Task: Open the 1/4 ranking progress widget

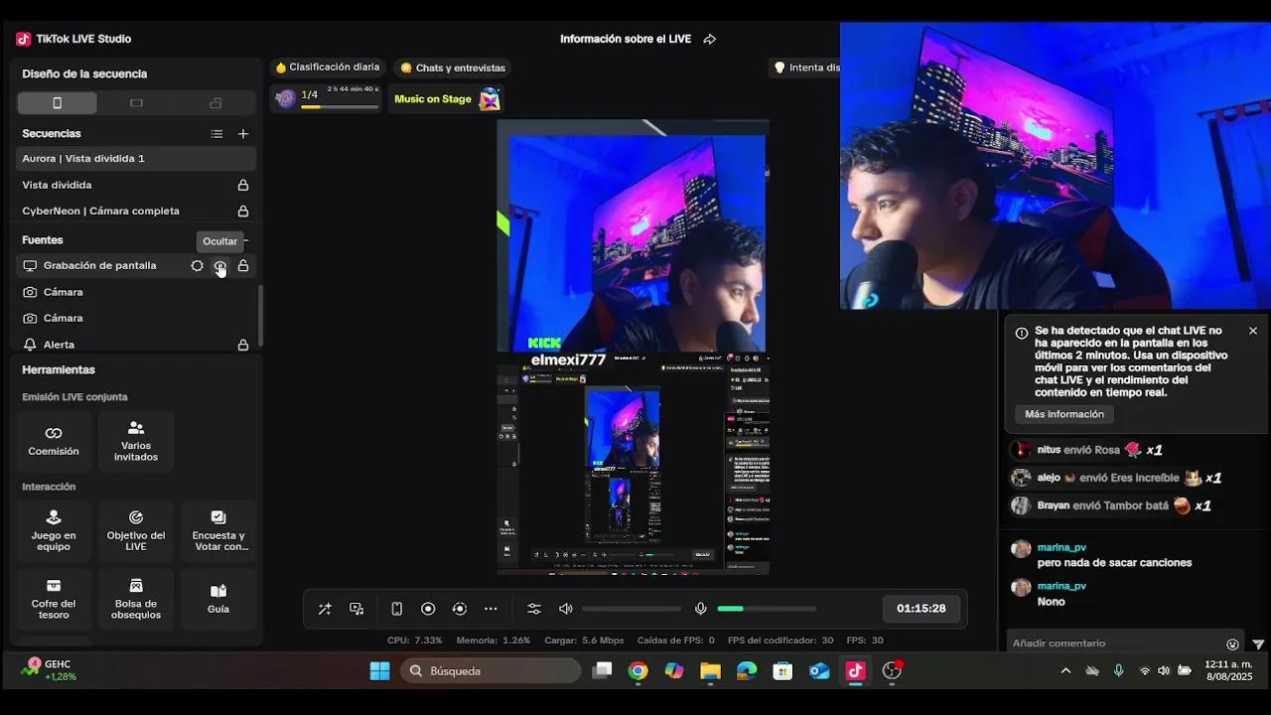Action: [x=326, y=98]
